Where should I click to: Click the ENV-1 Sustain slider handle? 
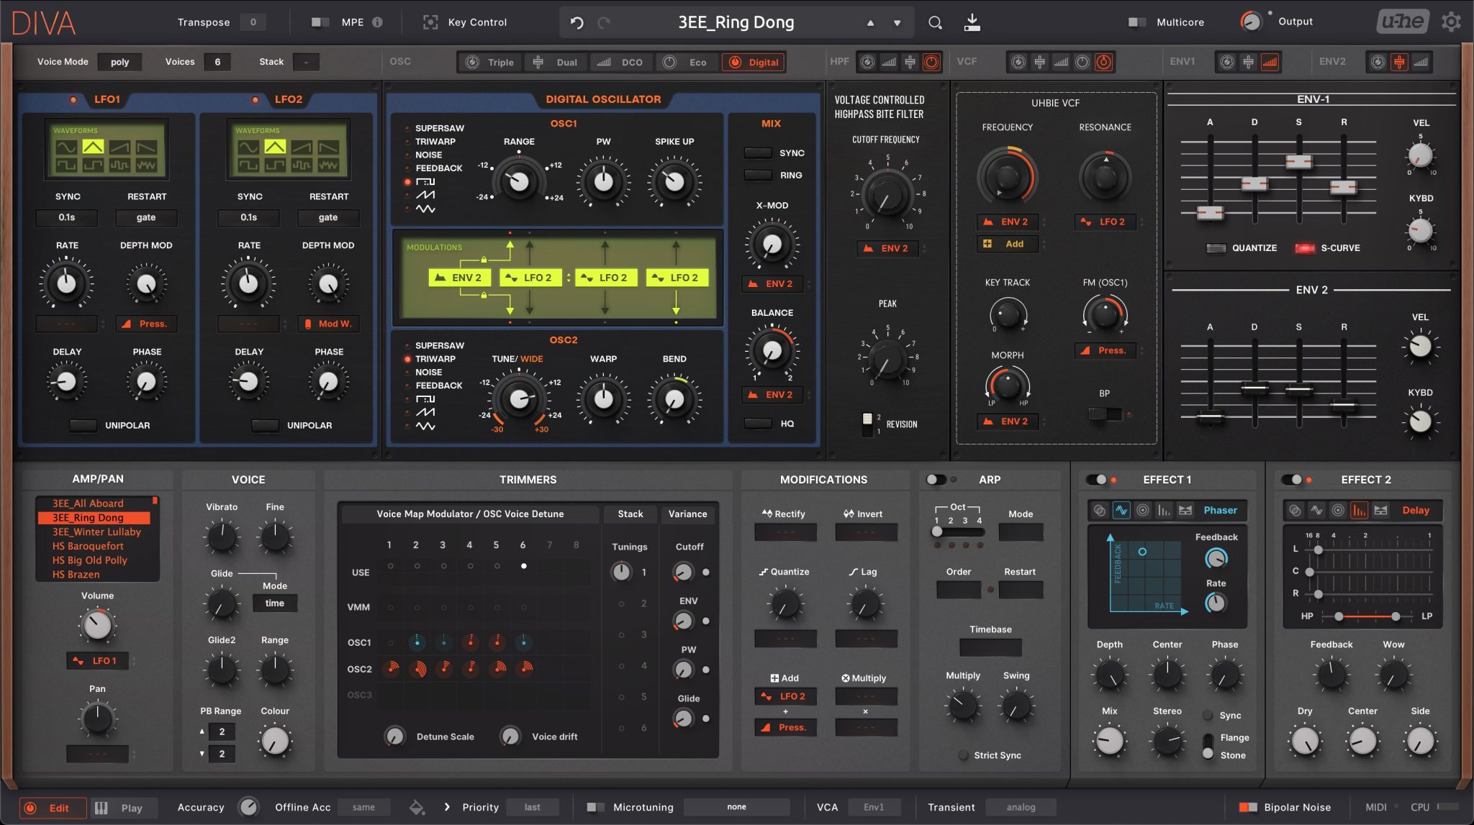(x=1298, y=162)
